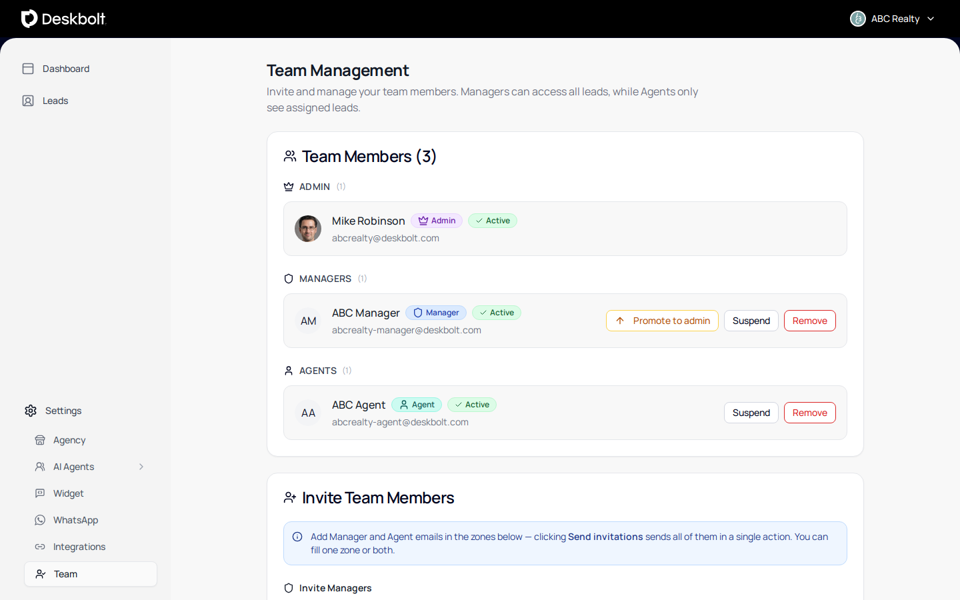Click ABC Agent's Active status badge

click(472, 405)
